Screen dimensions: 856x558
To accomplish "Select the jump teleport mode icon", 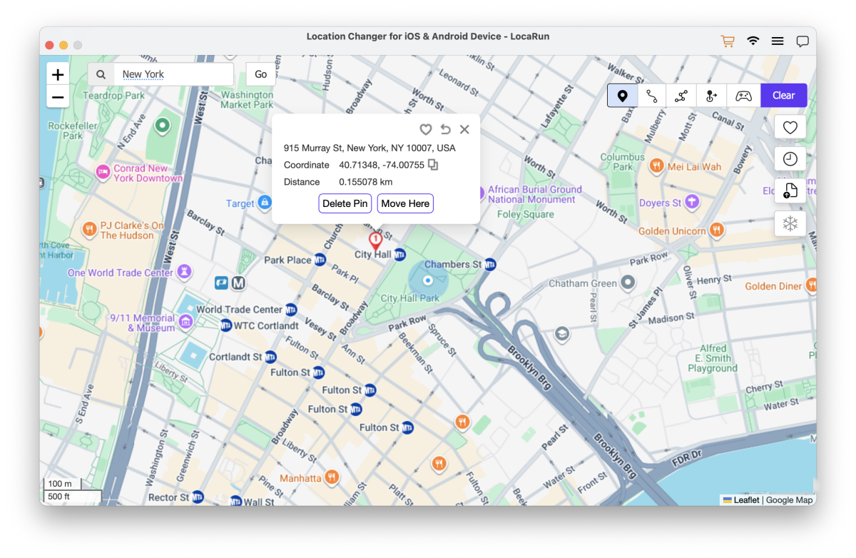I will (711, 96).
